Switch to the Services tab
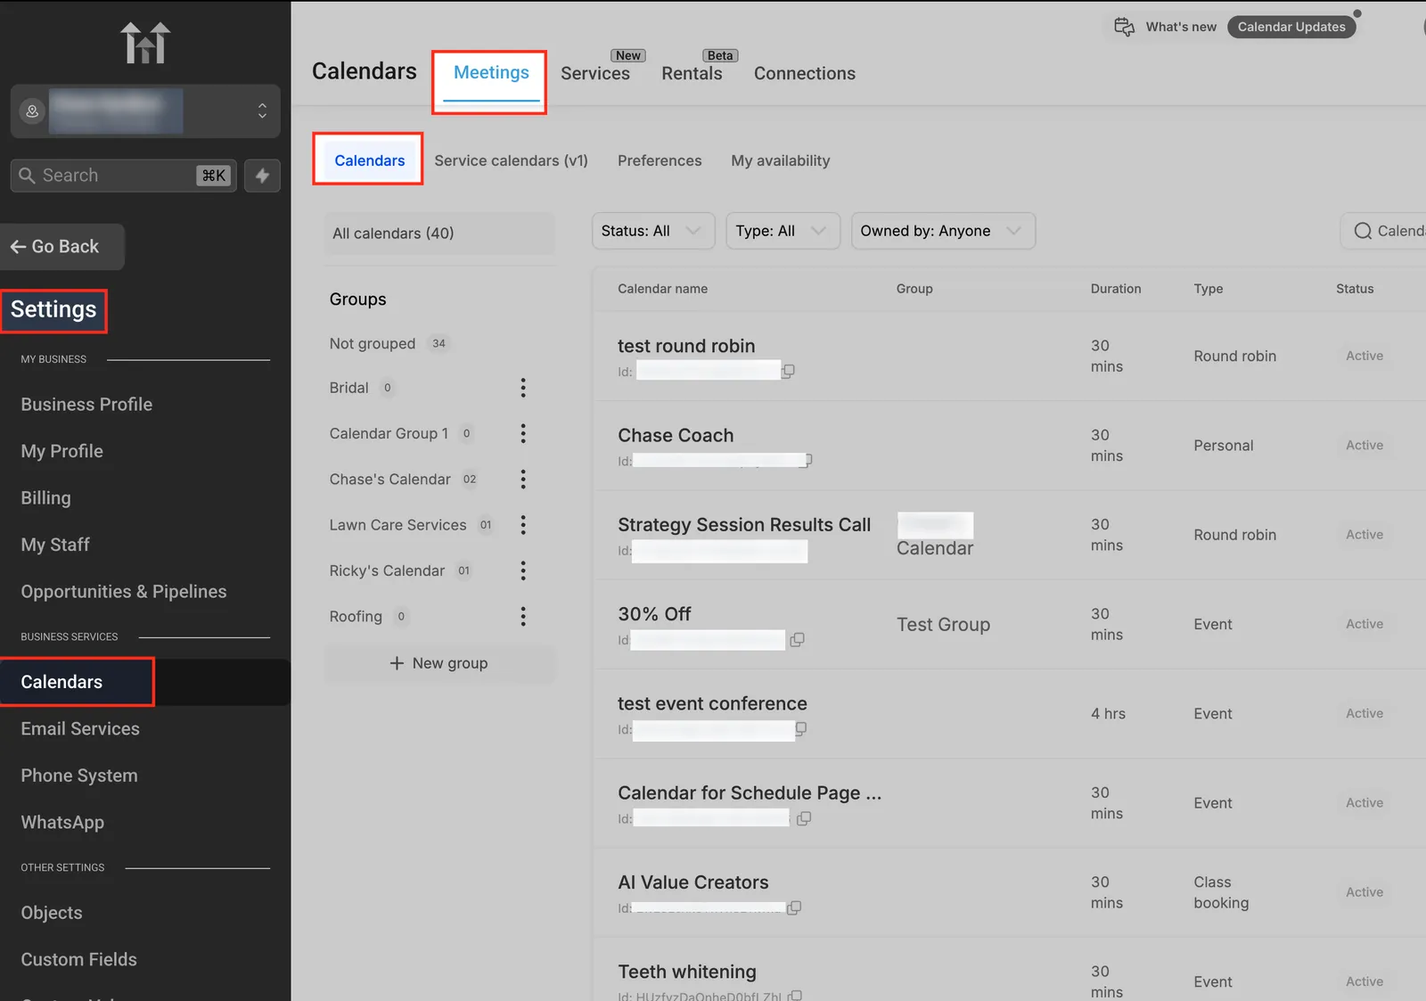Image resolution: width=1426 pixels, height=1001 pixels. click(595, 73)
